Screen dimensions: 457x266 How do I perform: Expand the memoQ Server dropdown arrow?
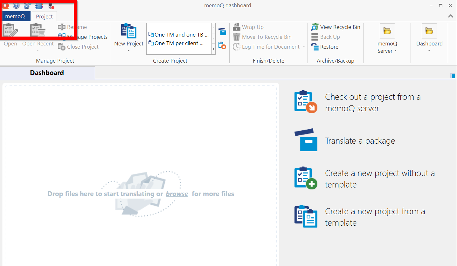395,51
